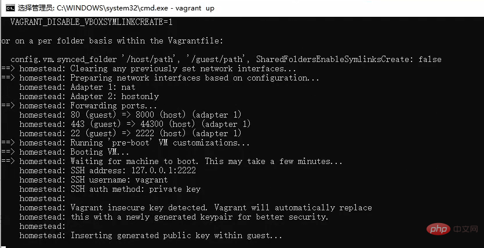This screenshot has width=484, height=248.
Task: Click the 'Clearing any previously set network interfaces' line
Action: pyautogui.click(x=149, y=68)
